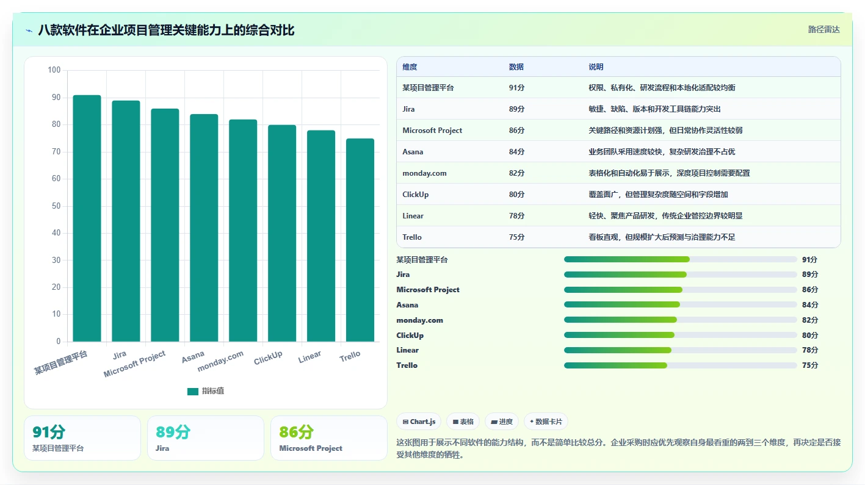Open the 91分 某项目管理平台 summary card
This screenshot has height=485, width=865.
click(82, 438)
